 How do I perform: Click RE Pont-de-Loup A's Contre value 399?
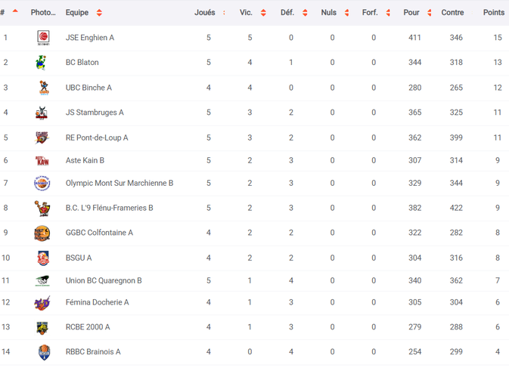coord(456,138)
